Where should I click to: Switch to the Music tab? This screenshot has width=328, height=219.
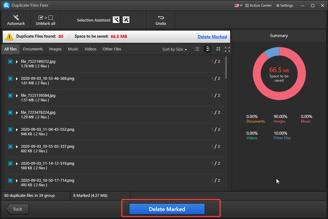[x=73, y=49]
